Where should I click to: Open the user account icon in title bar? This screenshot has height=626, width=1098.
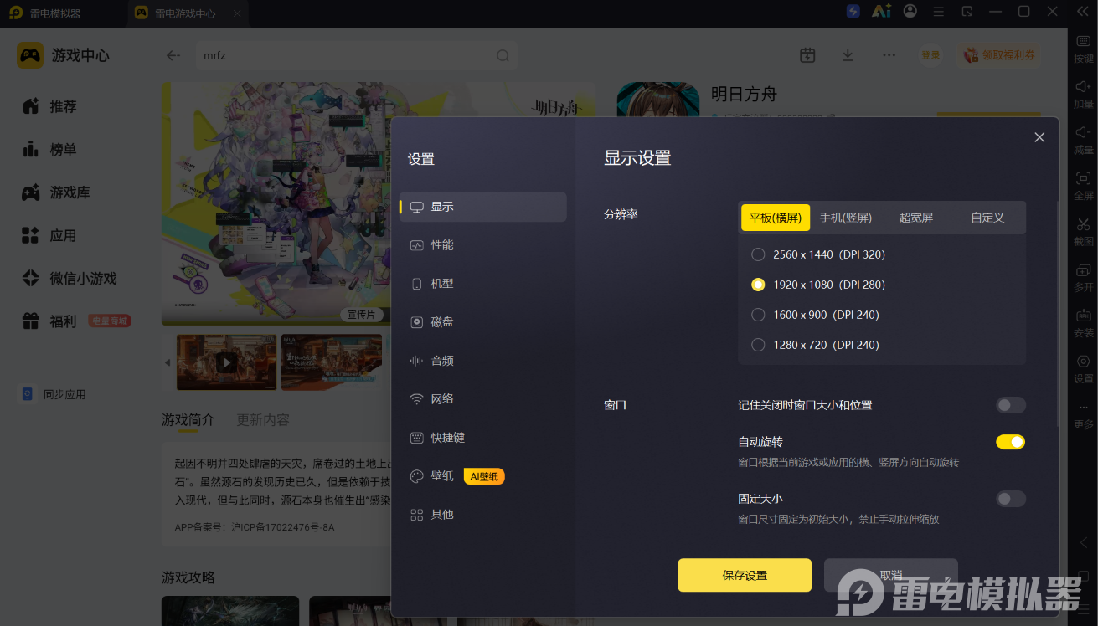click(910, 11)
